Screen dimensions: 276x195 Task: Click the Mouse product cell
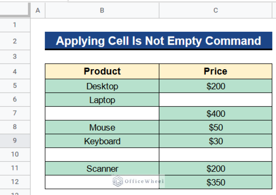(102, 127)
